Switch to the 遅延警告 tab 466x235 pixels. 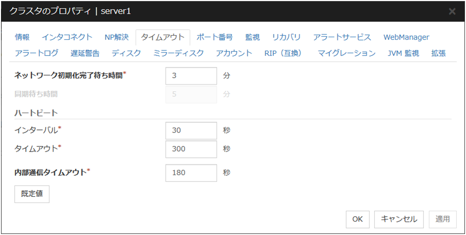pyautogui.click(x=85, y=53)
